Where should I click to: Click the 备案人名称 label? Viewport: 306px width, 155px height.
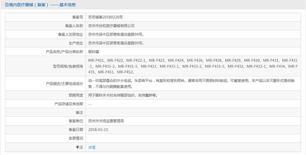click(x=74, y=26)
